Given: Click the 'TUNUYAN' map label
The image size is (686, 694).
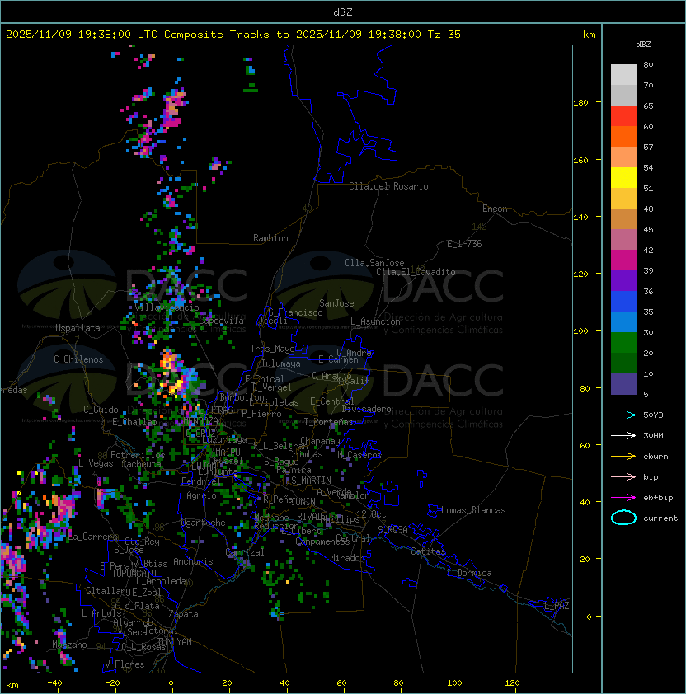Looking at the screenshot, I should click(x=175, y=642).
